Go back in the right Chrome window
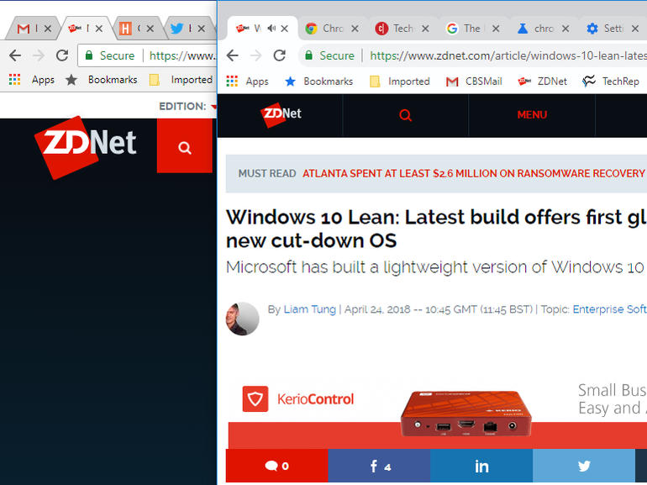 click(233, 55)
